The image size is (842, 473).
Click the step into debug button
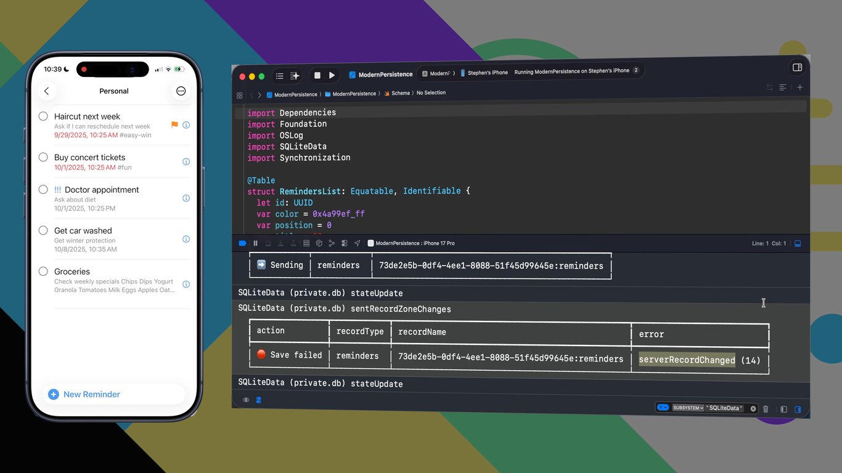[x=281, y=243]
